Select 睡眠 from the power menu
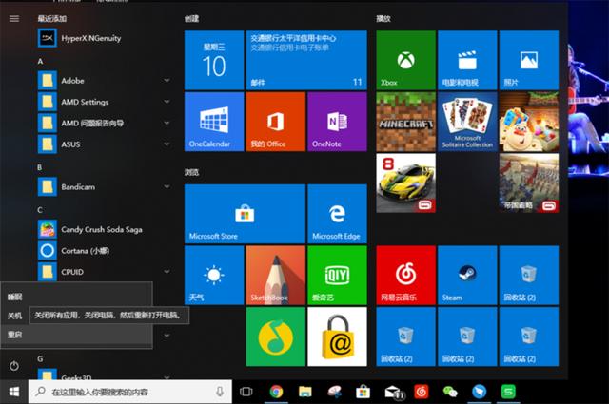The width and height of the screenshot is (609, 404). point(15,297)
